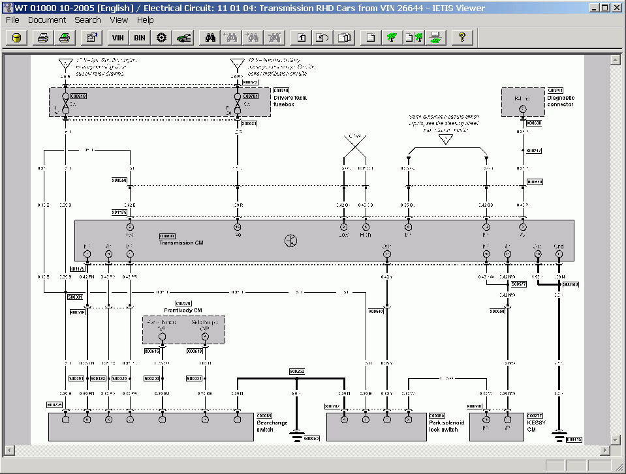Screen dimensions: 626x474
Task: Click the green car toolbar icon
Action: [183, 38]
